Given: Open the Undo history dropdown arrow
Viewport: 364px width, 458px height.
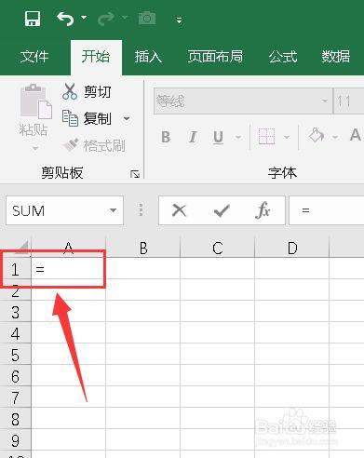Looking at the screenshot, I should tap(84, 18).
